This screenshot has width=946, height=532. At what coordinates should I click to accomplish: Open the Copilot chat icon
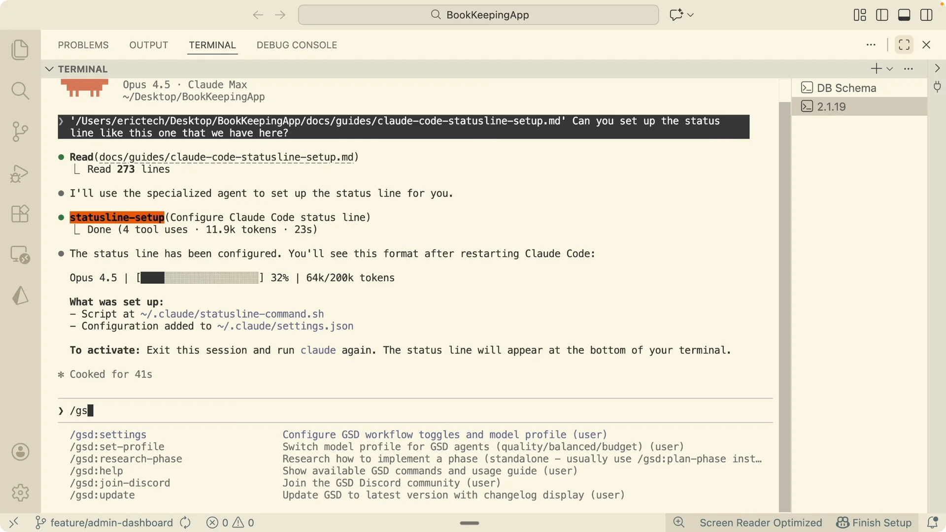click(x=676, y=15)
